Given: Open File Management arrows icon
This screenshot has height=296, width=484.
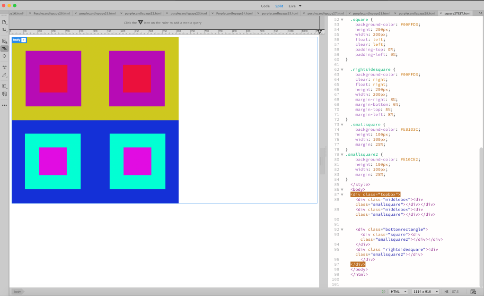Looking at the screenshot, I should (4, 30).
